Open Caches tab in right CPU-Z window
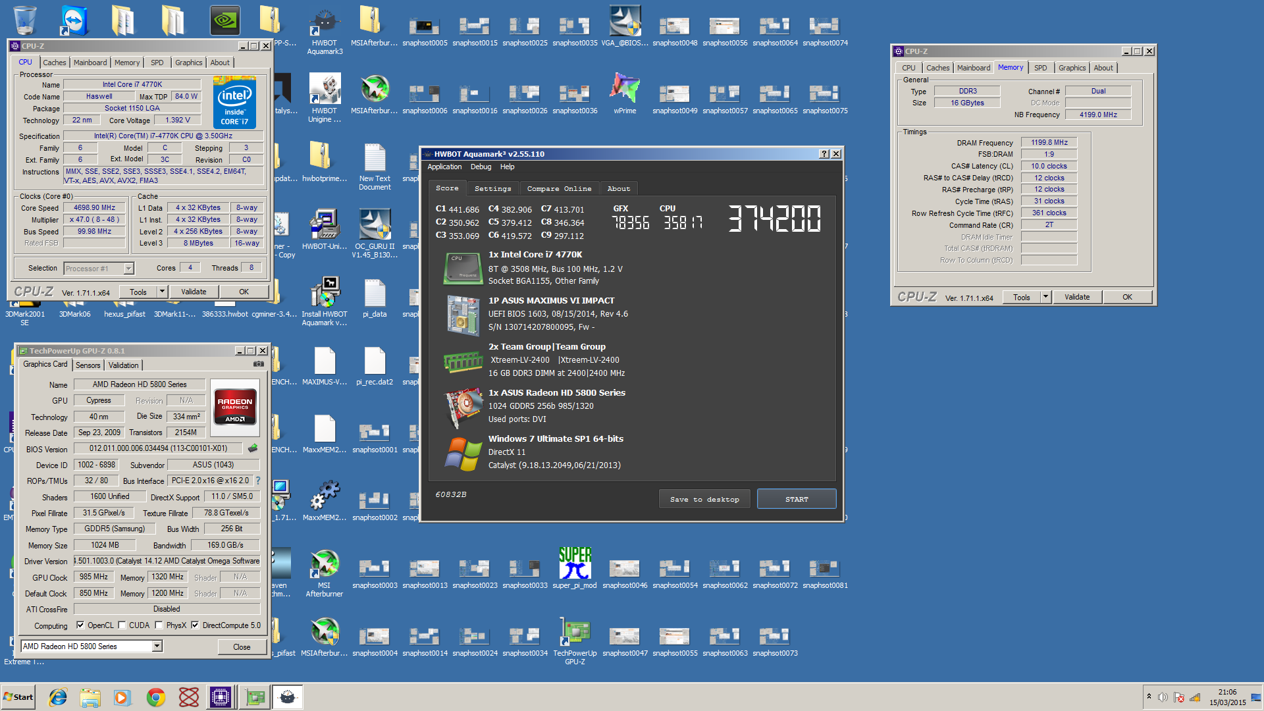 (x=937, y=68)
